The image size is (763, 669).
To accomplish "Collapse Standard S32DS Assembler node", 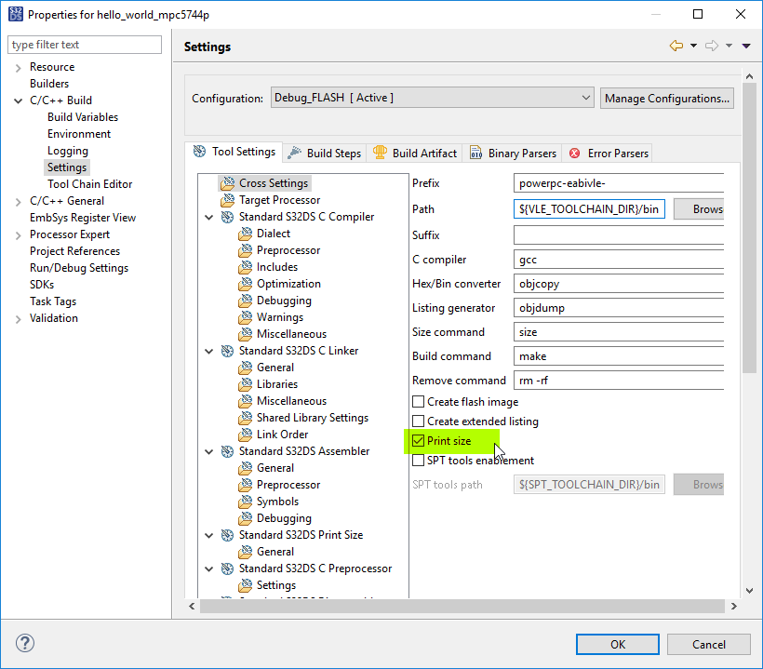I will tap(209, 451).
